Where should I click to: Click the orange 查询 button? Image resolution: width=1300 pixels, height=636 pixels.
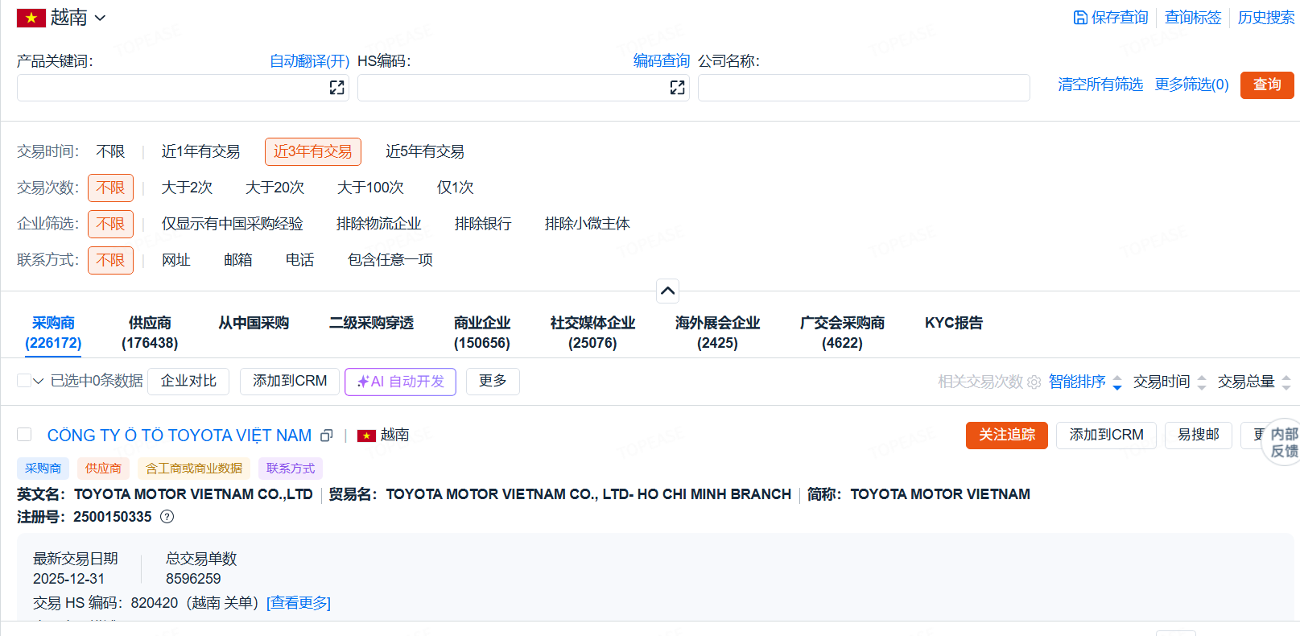(1266, 85)
